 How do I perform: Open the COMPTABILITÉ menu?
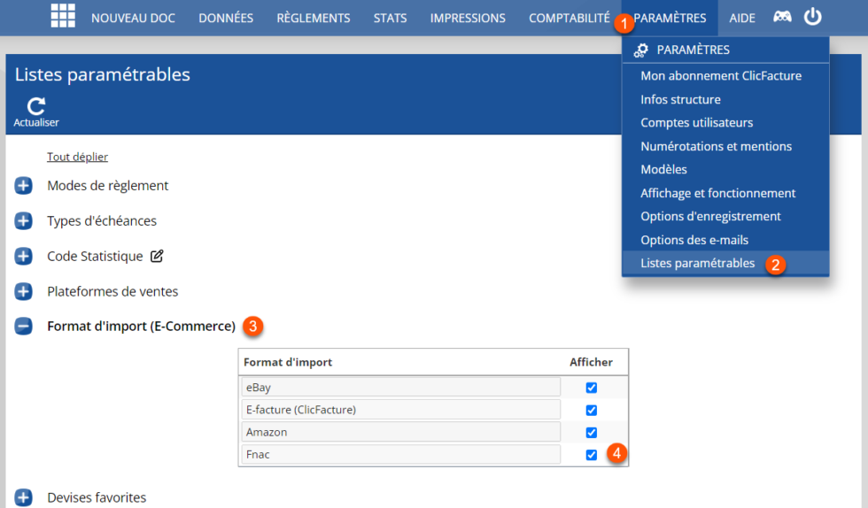click(x=569, y=18)
